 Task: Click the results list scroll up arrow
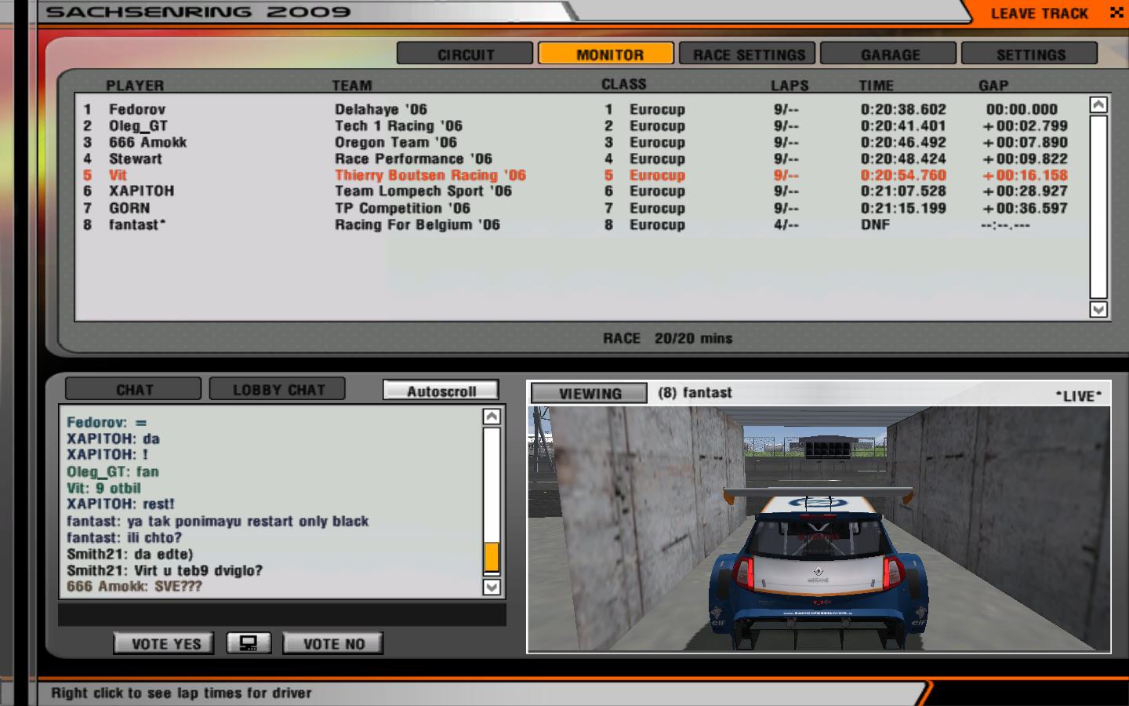tap(1098, 105)
